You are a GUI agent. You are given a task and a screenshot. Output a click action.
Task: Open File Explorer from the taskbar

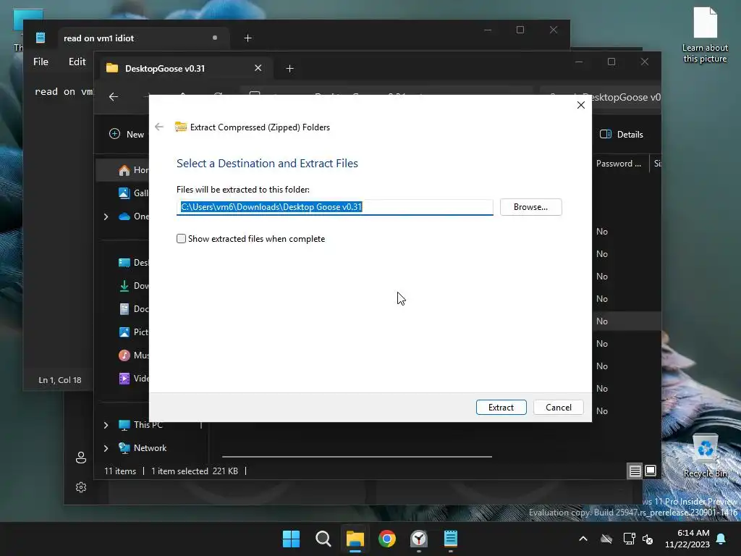pos(355,539)
